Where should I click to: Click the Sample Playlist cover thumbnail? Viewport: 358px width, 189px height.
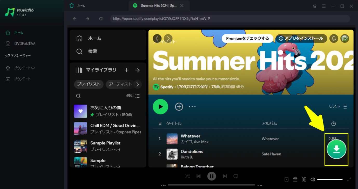[80, 146]
